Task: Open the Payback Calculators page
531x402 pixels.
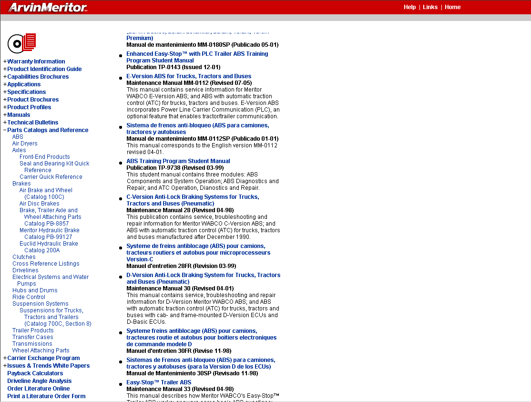Action: pos(36,373)
